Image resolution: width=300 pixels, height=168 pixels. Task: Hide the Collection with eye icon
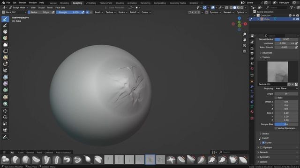[x=294, y=15]
